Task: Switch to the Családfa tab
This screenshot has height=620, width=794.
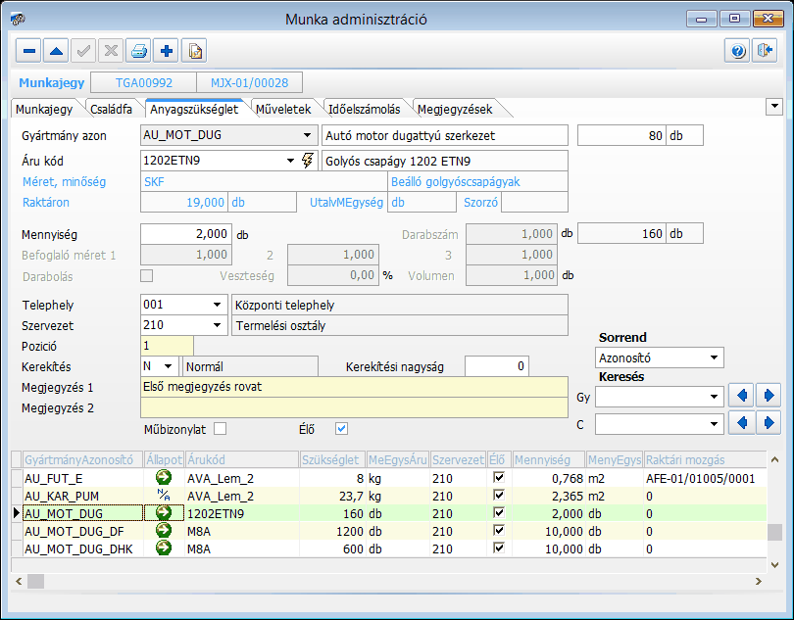Action: (111, 109)
